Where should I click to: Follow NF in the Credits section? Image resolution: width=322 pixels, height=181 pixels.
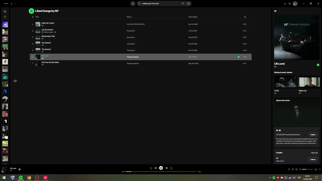click(313, 159)
